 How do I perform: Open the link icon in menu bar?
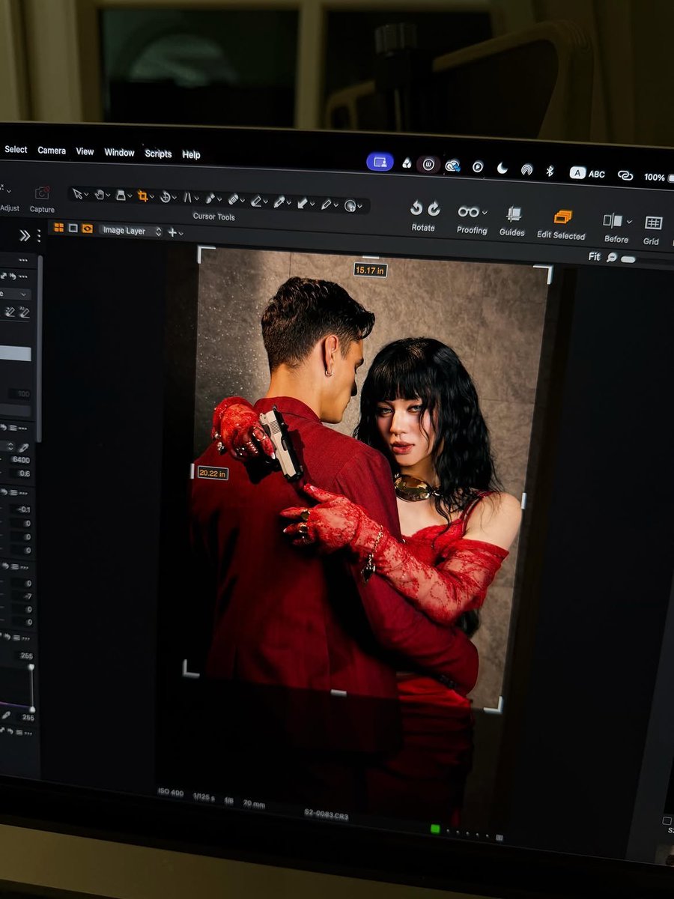pyautogui.click(x=625, y=175)
